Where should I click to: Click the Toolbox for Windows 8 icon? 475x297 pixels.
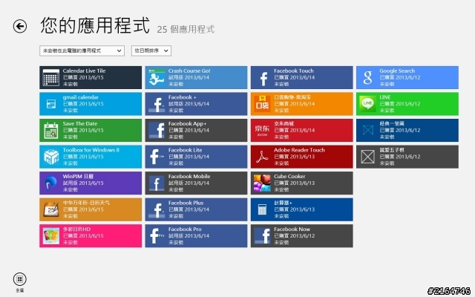click(x=51, y=157)
